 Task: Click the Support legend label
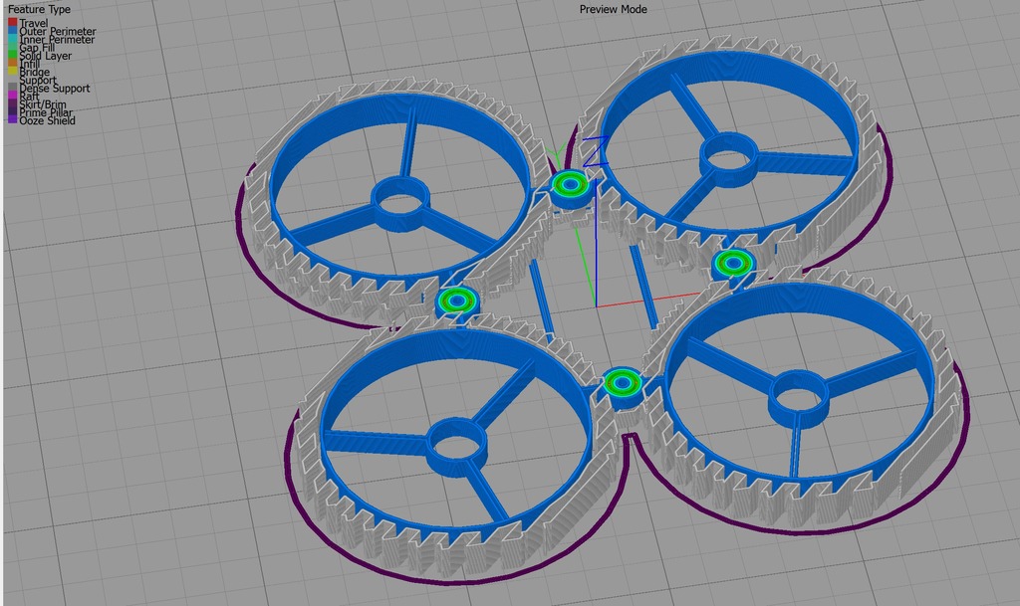(38, 80)
